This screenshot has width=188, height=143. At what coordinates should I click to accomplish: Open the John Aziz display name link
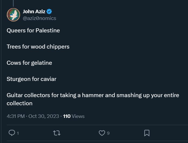[34, 12]
